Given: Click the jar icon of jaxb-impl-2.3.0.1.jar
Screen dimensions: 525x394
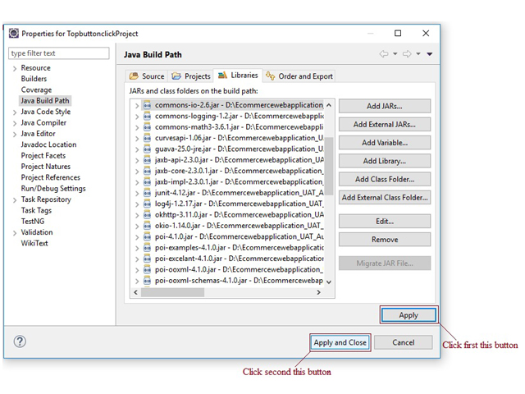Looking at the screenshot, I should coord(148,182).
